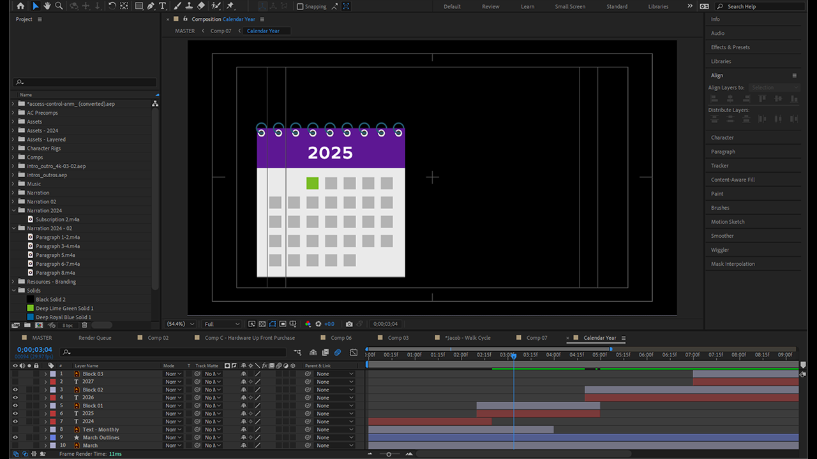
Task: Click the trash icon in Project panel
Action: click(84, 325)
